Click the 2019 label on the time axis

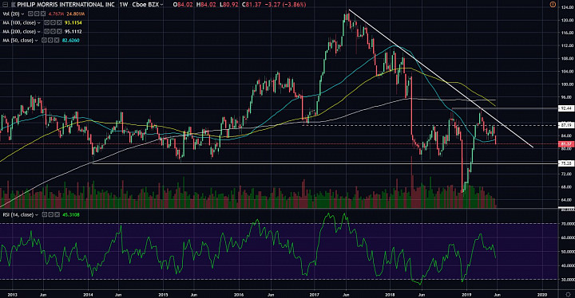[466, 294]
